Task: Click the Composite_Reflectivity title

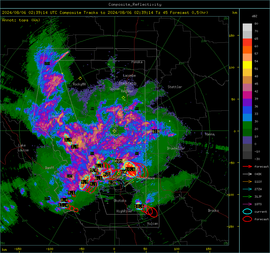Action: coord(135,5)
